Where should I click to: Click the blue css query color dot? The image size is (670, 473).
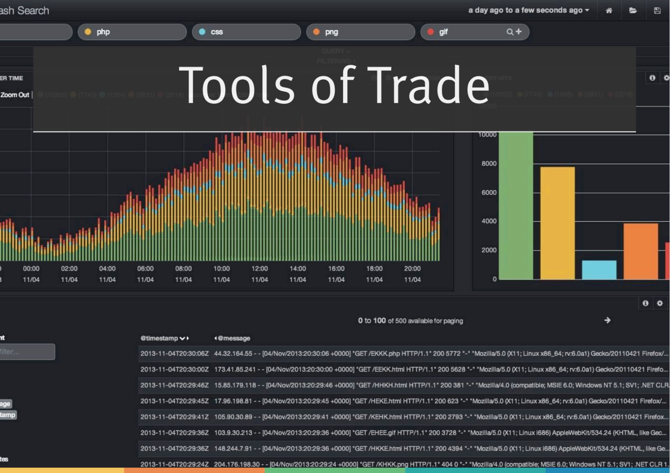click(x=202, y=32)
